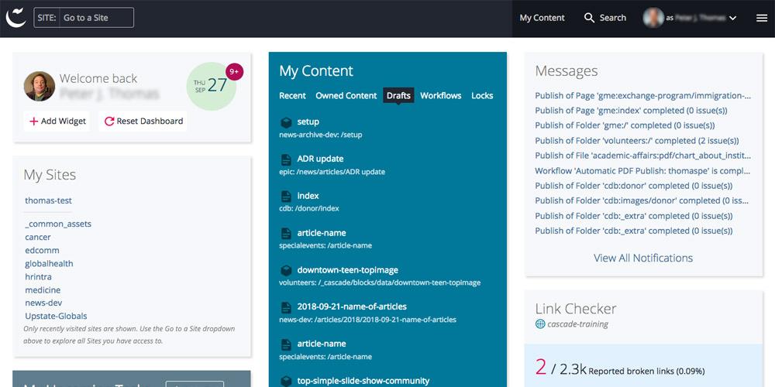Screen dimensions: 775x387
Task: Open the setup draft
Action: point(308,122)
